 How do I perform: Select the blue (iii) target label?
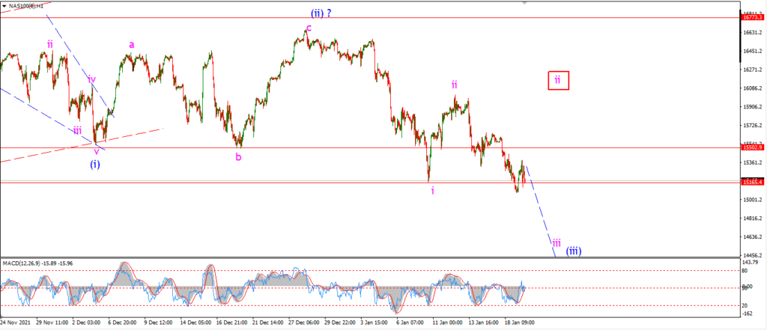point(573,251)
